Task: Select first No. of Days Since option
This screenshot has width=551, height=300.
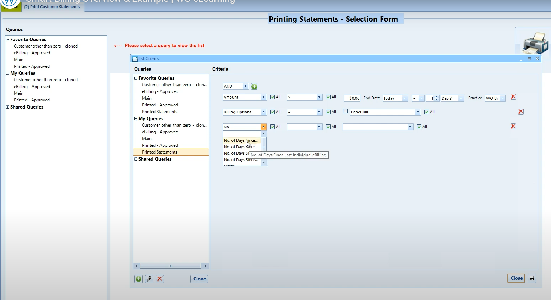Action: click(241, 140)
